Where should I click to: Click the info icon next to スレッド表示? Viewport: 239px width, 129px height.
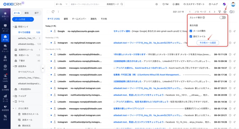coord(204,18)
